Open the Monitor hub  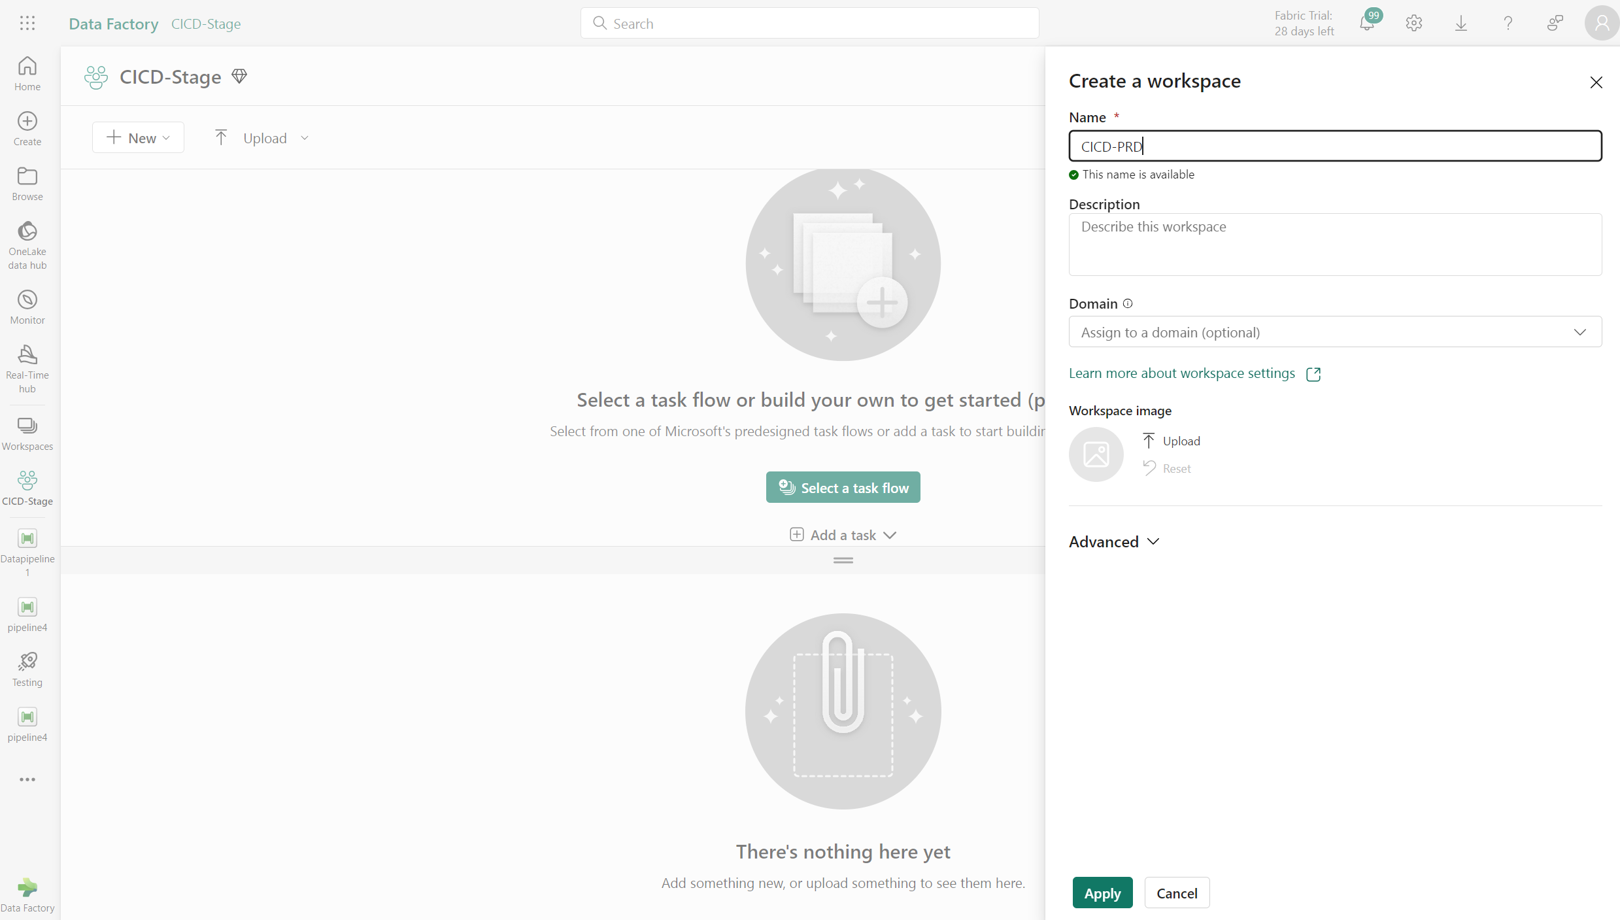point(27,307)
